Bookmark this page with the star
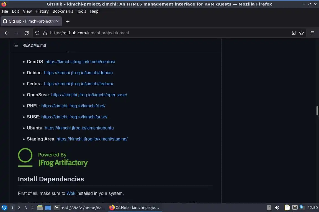The height and width of the screenshot is (212, 319). (x=302, y=33)
